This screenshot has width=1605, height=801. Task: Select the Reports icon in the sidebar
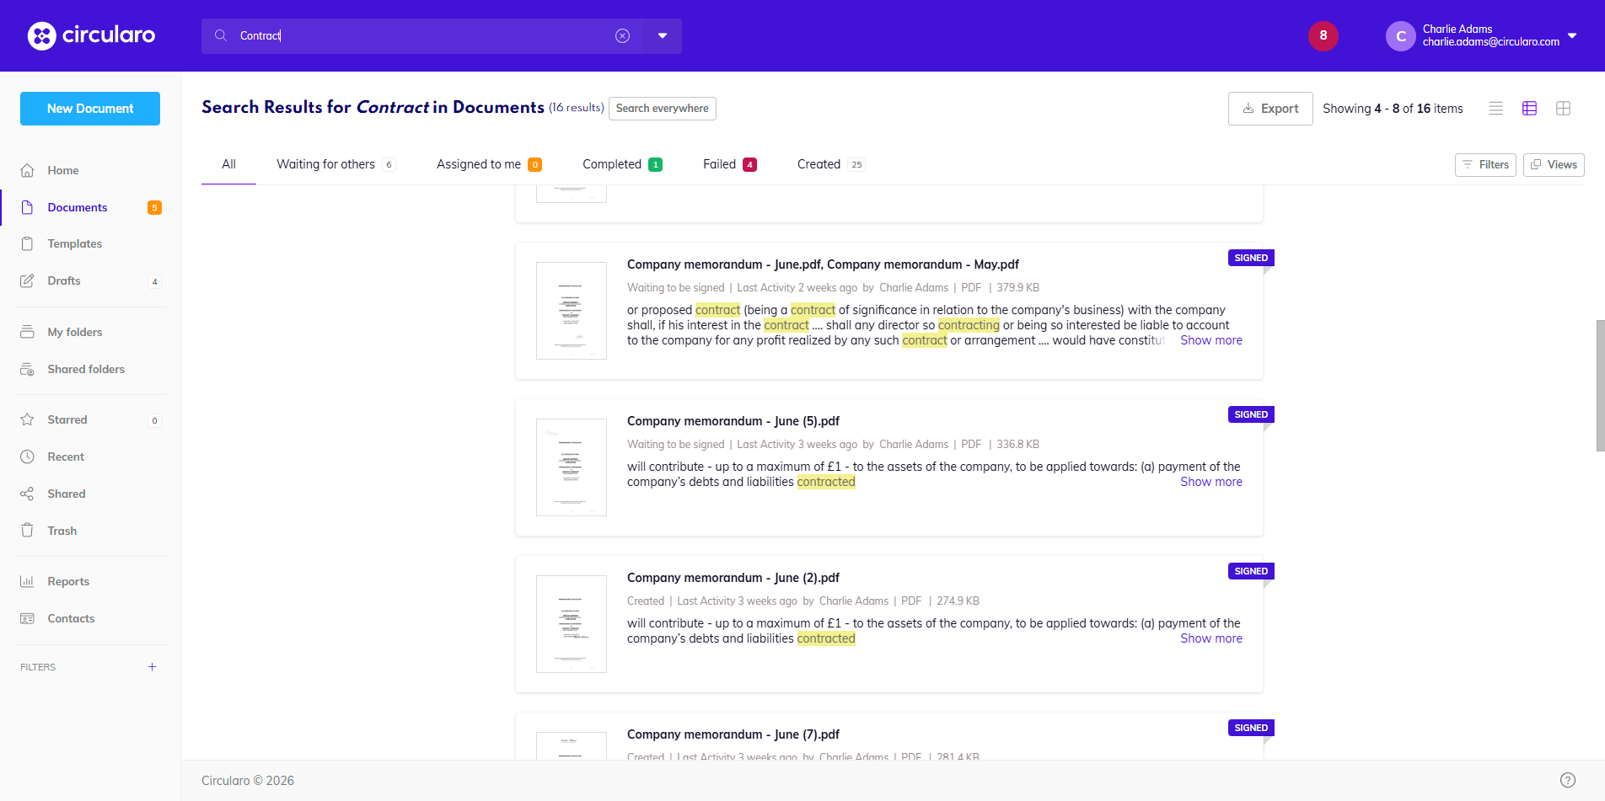tap(26, 581)
